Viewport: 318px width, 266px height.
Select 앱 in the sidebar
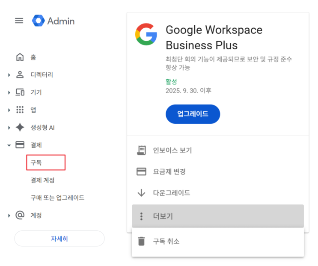pyautogui.click(x=33, y=110)
